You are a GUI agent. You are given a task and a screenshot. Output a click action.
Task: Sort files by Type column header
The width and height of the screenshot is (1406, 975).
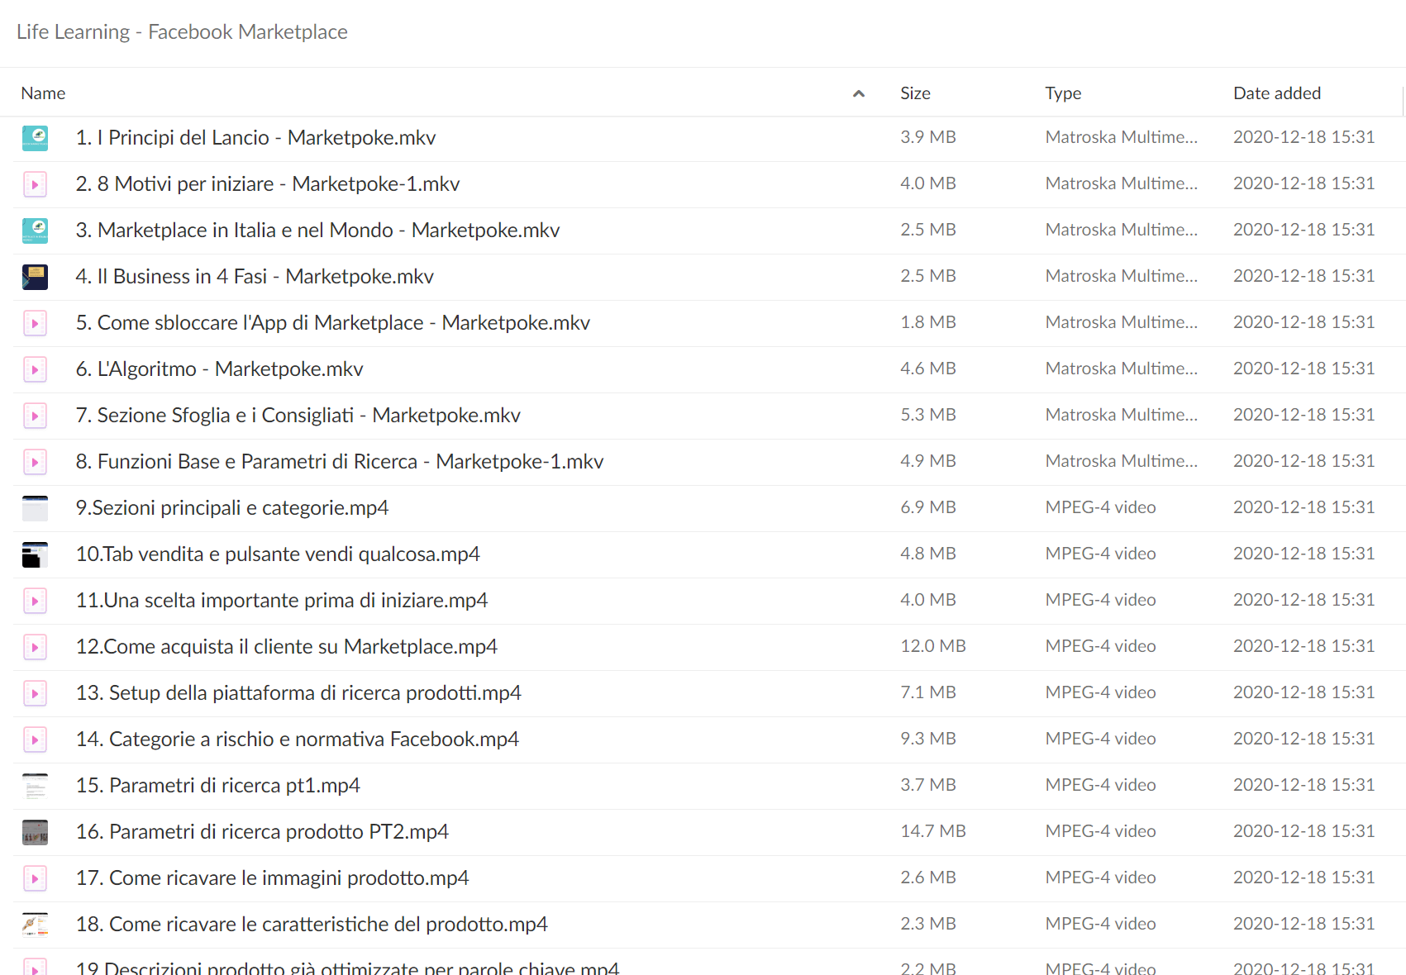(1063, 93)
